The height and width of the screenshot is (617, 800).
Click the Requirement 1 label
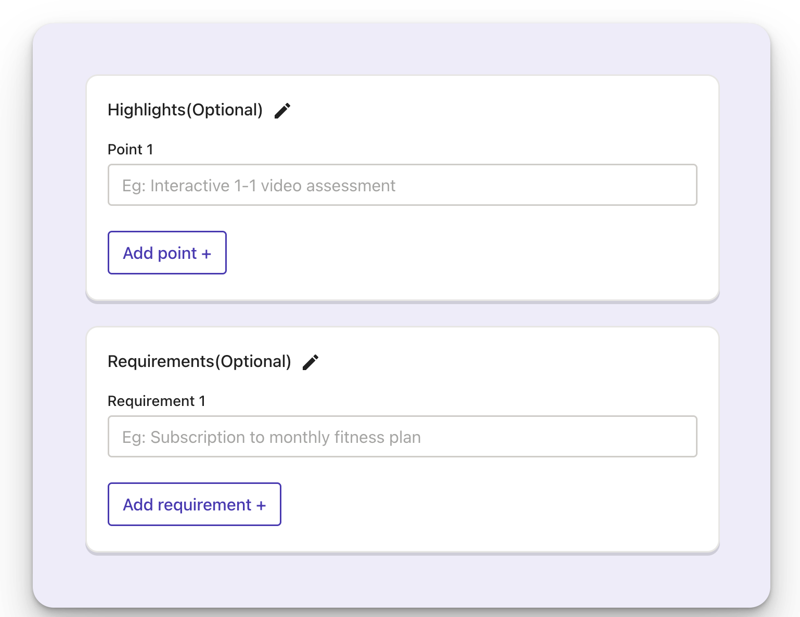pos(157,401)
